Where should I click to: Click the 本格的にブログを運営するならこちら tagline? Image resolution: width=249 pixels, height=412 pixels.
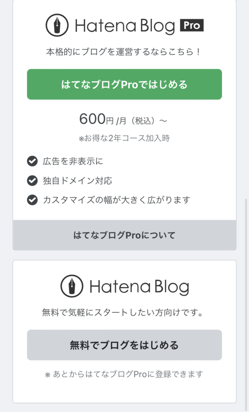(123, 52)
